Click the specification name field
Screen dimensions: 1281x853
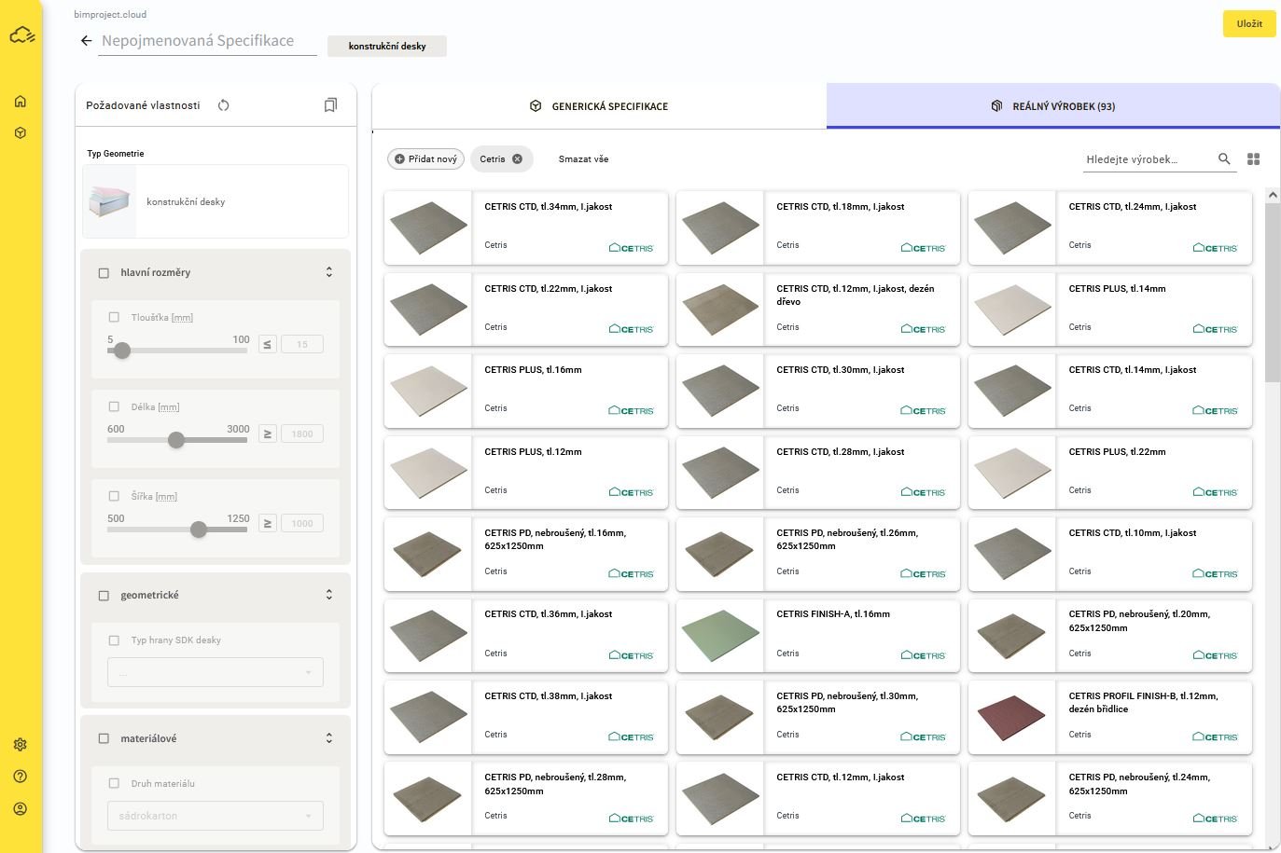click(207, 41)
